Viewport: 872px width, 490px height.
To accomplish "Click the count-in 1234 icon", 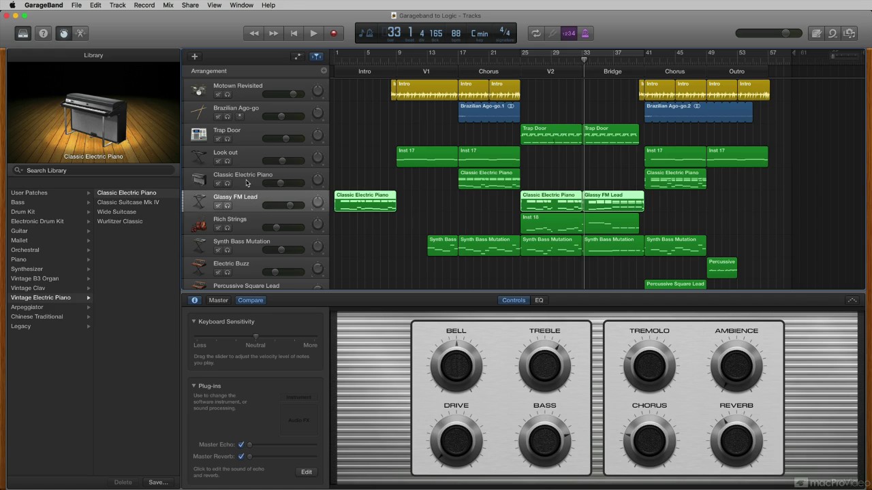I will pos(569,33).
